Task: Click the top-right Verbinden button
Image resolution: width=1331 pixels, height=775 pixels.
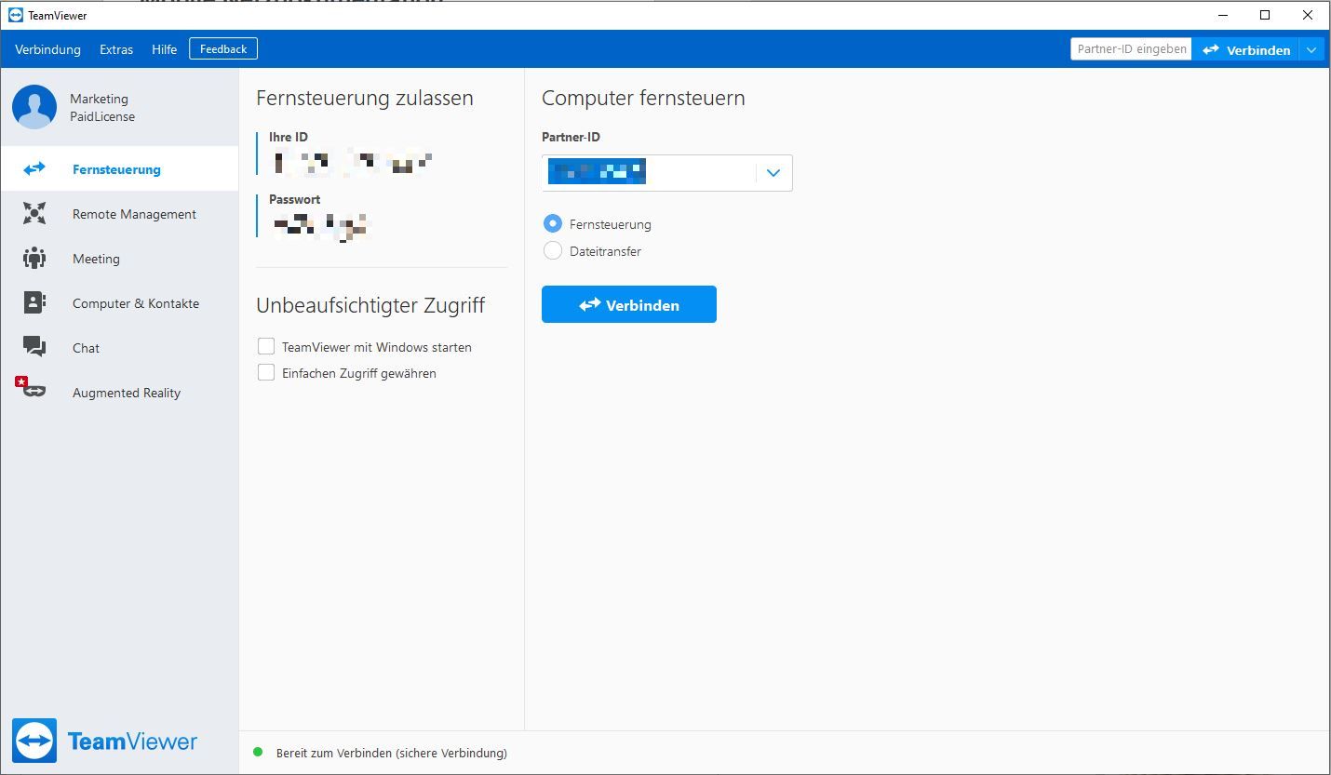Action: pyautogui.click(x=1246, y=49)
